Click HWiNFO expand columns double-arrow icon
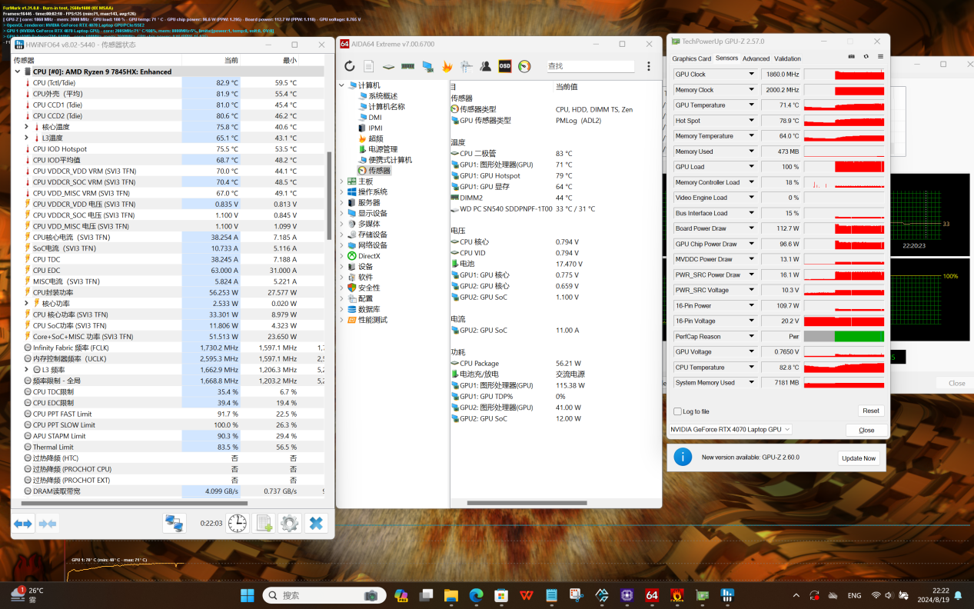This screenshot has width=974, height=609. click(23, 524)
